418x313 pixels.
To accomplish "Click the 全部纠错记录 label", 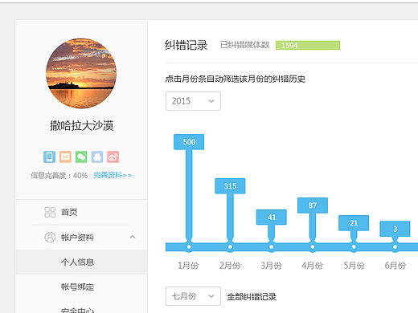I will click(x=252, y=297).
